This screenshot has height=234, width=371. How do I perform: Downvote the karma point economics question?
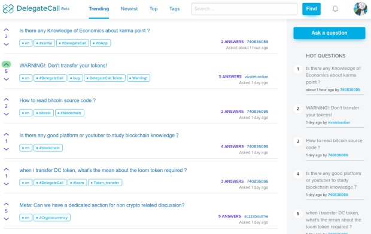[x=6, y=44]
